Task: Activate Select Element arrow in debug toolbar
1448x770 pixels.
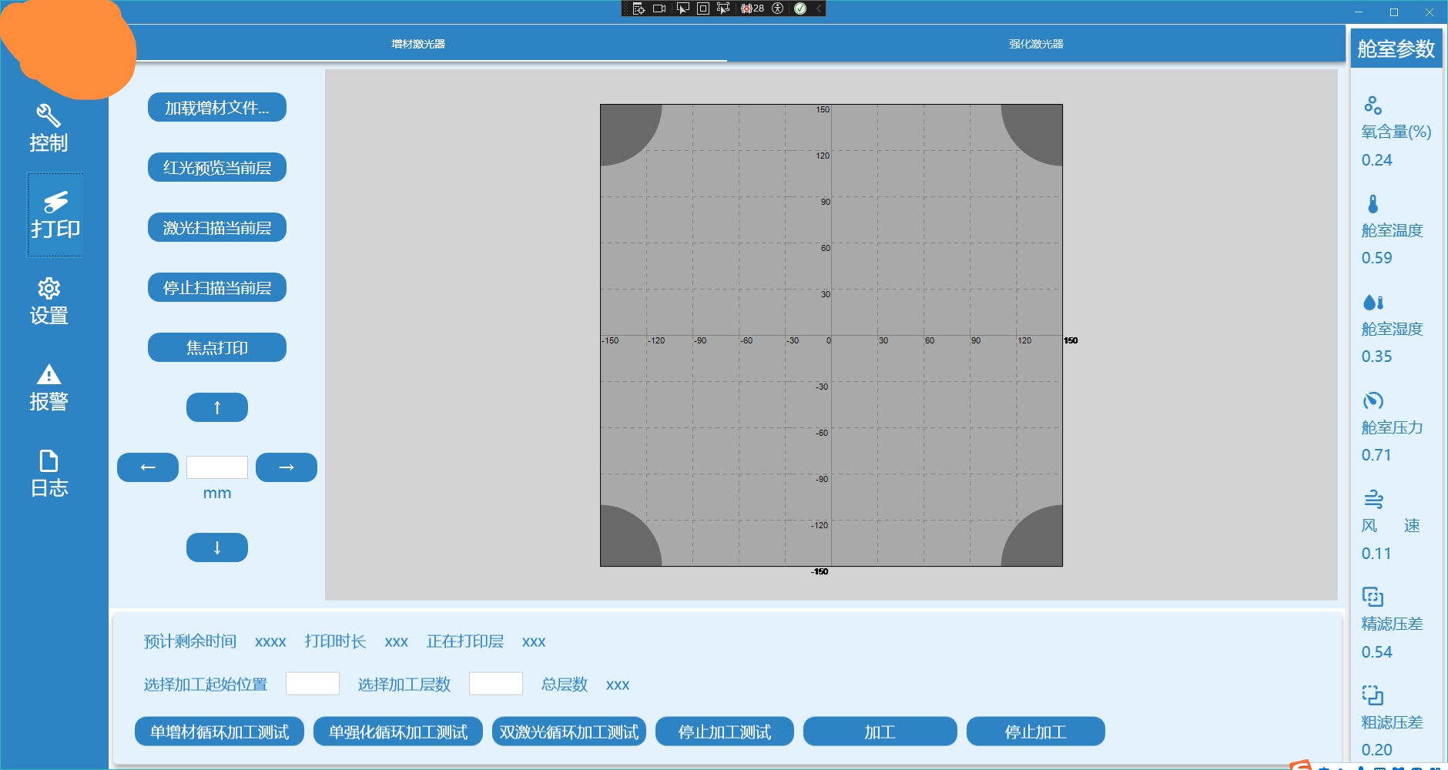Action: point(682,8)
